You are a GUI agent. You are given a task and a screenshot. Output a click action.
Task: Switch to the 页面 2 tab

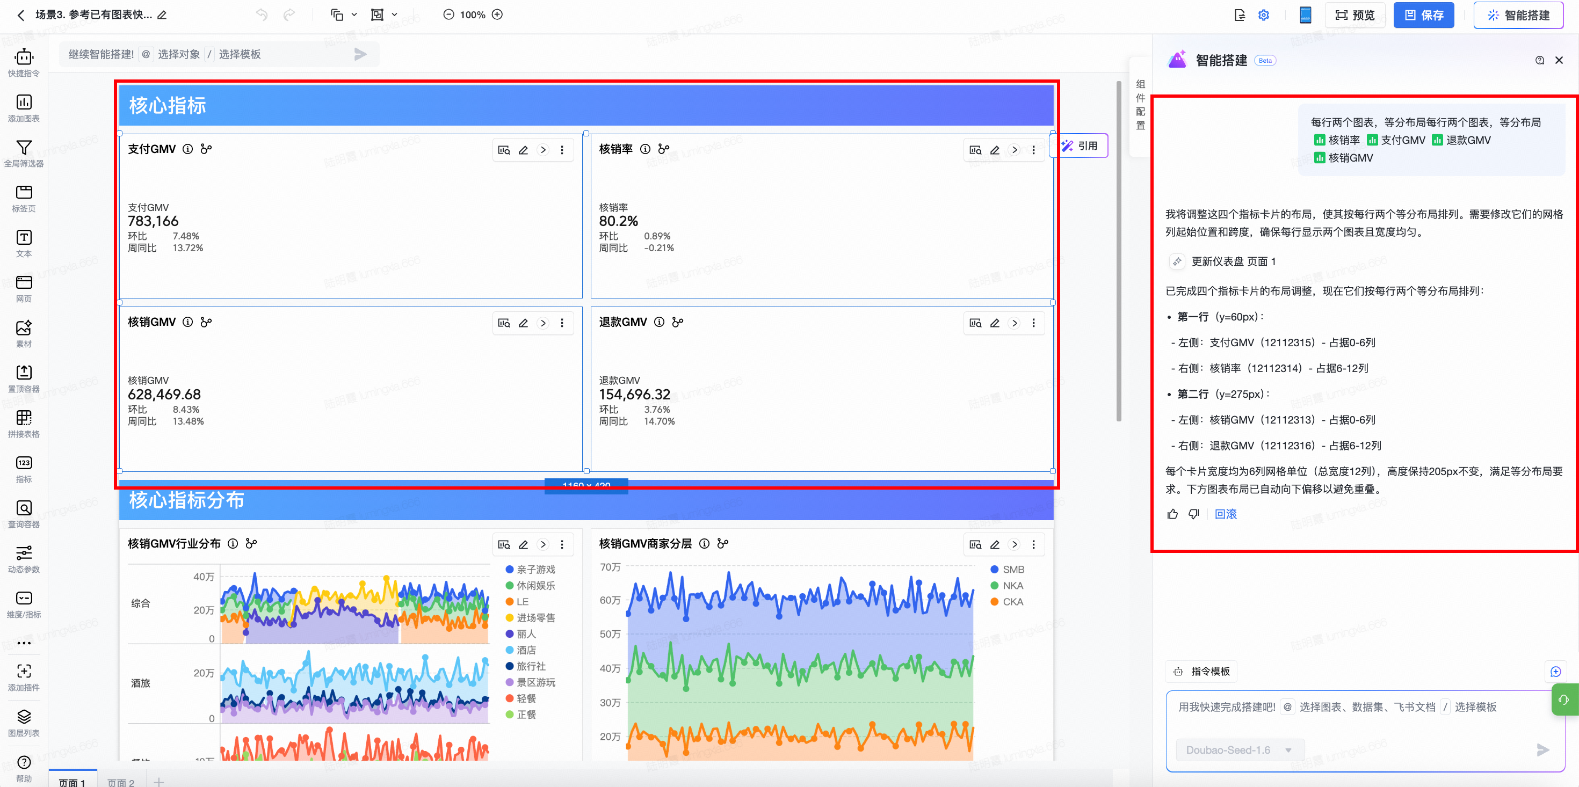(x=120, y=782)
